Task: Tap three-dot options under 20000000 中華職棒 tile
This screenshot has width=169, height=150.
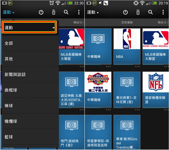Action: pos(108,110)
